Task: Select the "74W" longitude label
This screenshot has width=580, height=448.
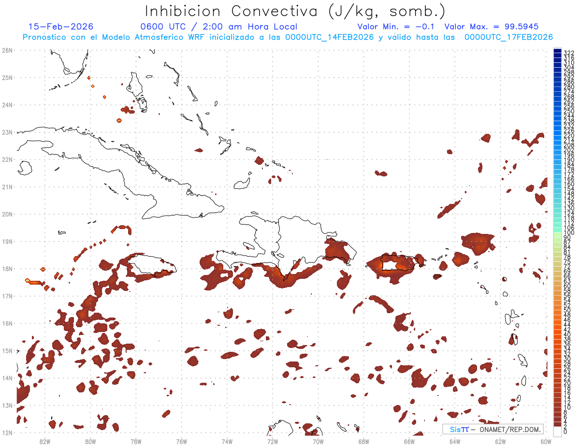Action: click(x=227, y=441)
